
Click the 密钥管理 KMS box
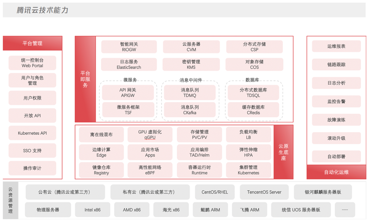tap(191, 64)
